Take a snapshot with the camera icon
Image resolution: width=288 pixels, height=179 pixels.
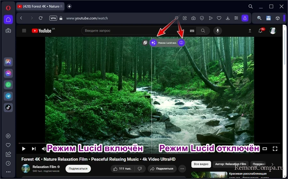pos(194,18)
